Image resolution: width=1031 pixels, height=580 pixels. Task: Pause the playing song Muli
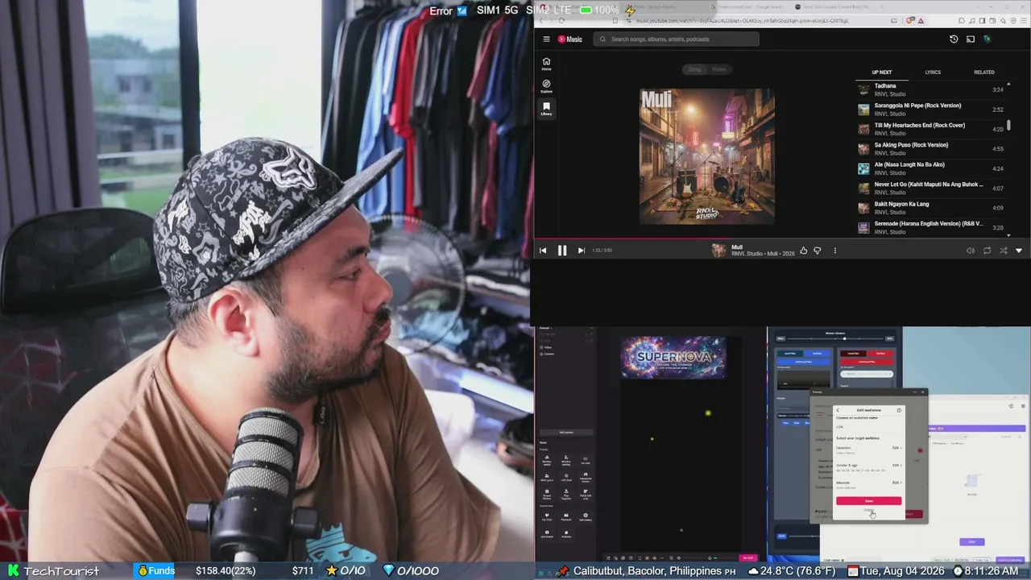(x=562, y=251)
